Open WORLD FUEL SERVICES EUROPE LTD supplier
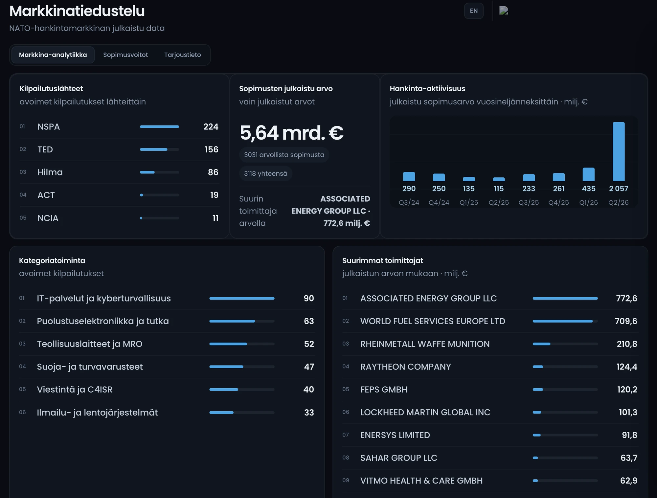 click(x=433, y=321)
